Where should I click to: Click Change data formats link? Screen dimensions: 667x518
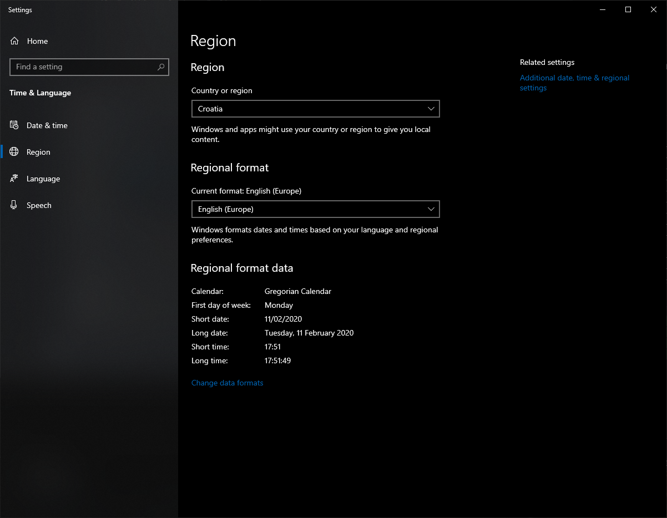(227, 383)
